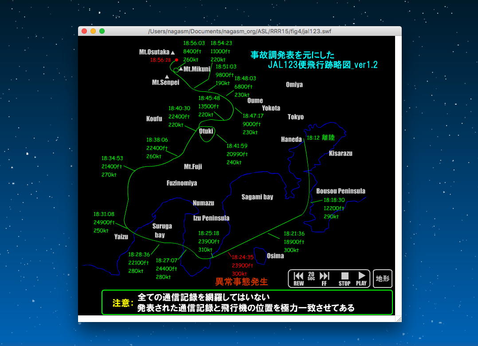478x346 pixels.
Task: Click the vertical scrollbar strip
Action: tap(399, 176)
